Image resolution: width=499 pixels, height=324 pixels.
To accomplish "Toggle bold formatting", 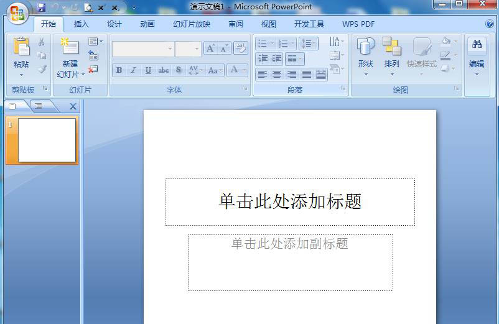I will (x=119, y=70).
